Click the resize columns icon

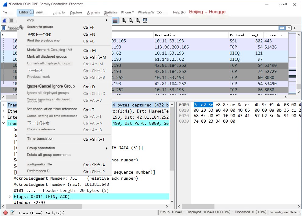point(145,20)
